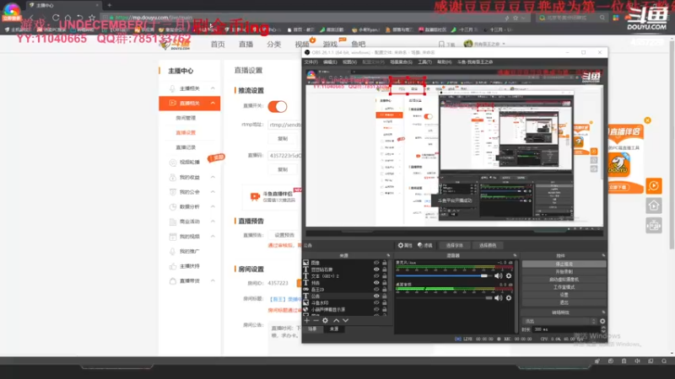Screen dimensions: 675x379
Task: Mute the desktop audio speaker icon
Action: pyautogui.click(x=498, y=298)
